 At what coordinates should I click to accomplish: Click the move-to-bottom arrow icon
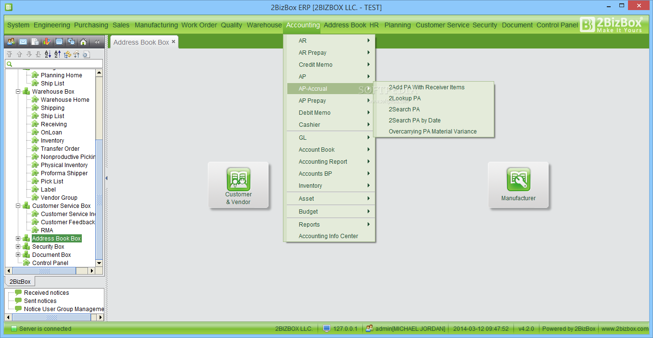click(38, 54)
